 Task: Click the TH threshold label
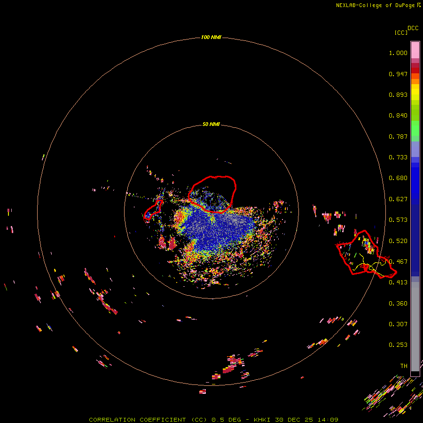click(x=404, y=366)
